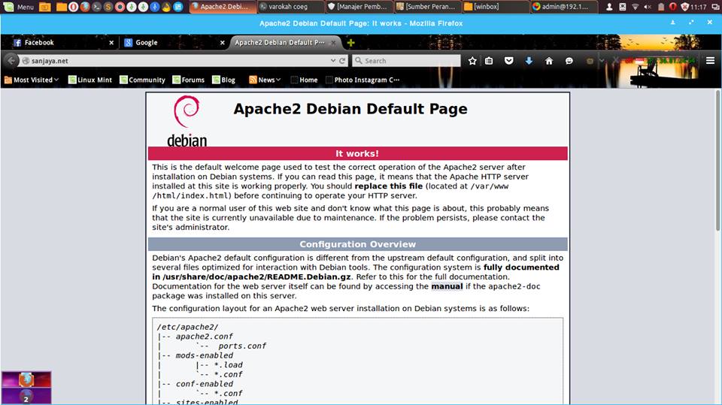Click the Debian logo image
The image size is (722, 405).
coord(187,121)
